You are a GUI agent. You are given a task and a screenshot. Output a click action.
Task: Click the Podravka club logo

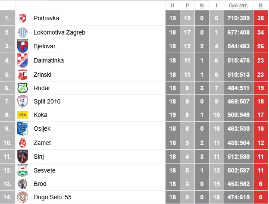[x=22, y=19]
